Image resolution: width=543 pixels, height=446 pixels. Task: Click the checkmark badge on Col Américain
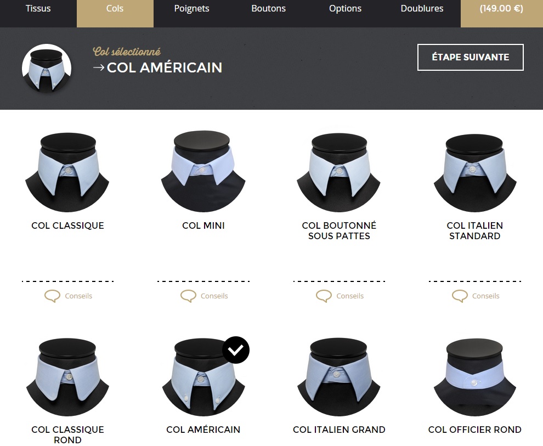236,350
